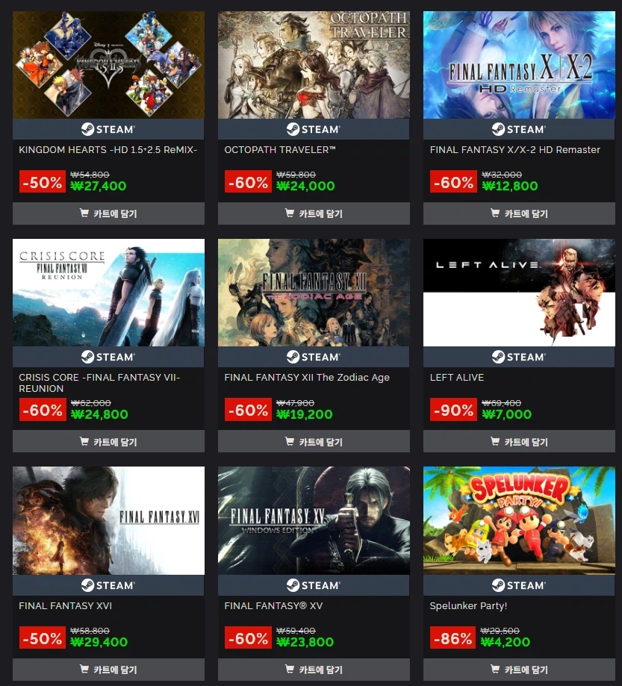Click the Steam logo under Octopath Traveler
Viewport: 622px width, 686px height.
pyautogui.click(x=314, y=129)
